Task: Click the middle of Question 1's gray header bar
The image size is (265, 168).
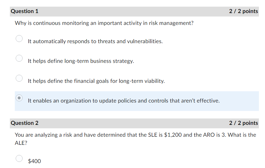Action: tap(133, 11)
